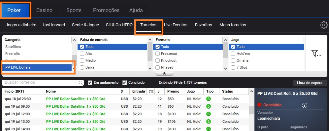Open the Ajuda tab
Image resolution: width=329 pixels, height=131 pixels.
(x=136, y=10)
